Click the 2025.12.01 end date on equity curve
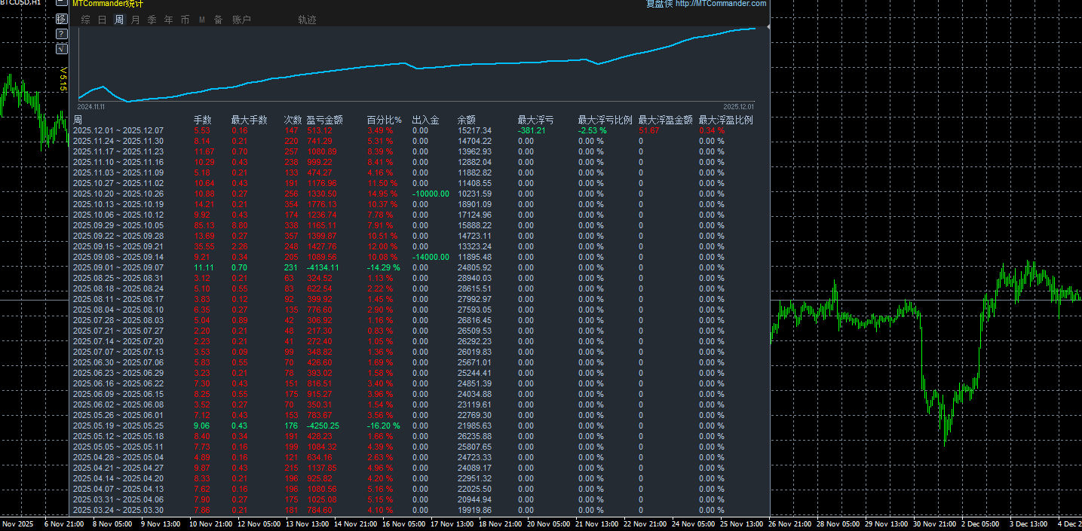This screenshot has height=531, width=1082. [x=738, y=107]
